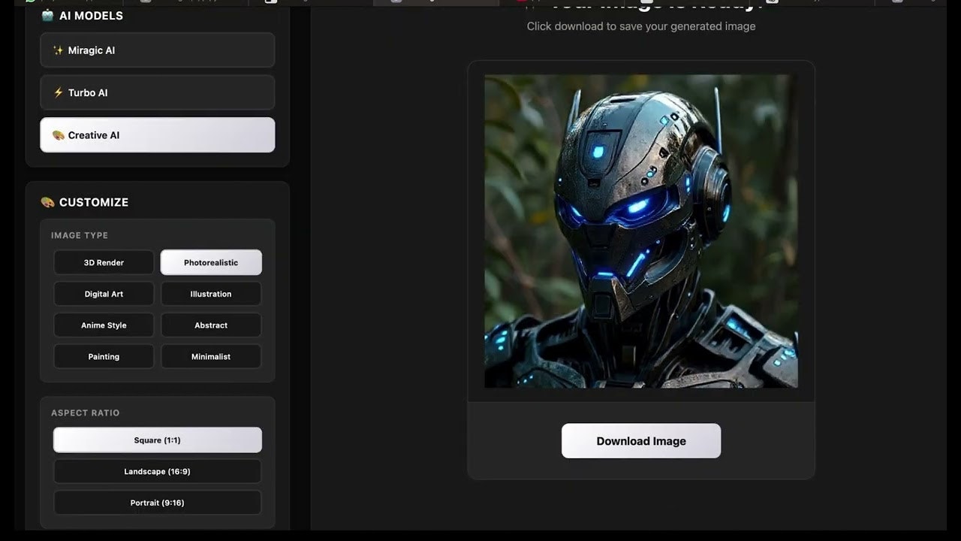The width and height of the screenshot is (961, 541).
Task: Click the palette icon beside Customize heading
Action: 47,202
